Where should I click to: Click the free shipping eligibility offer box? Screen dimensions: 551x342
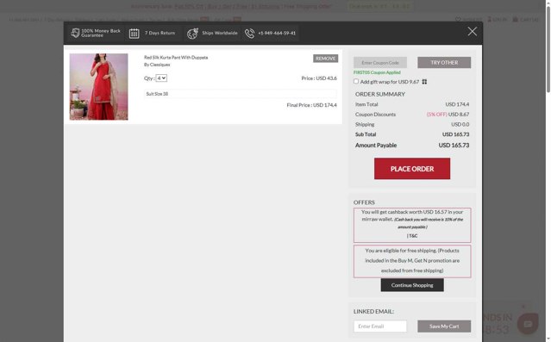(x=412, y=261)
